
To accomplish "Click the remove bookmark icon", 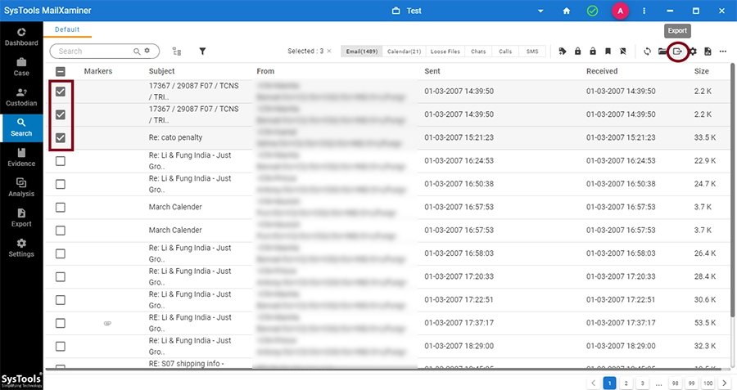I will point(623,52).
